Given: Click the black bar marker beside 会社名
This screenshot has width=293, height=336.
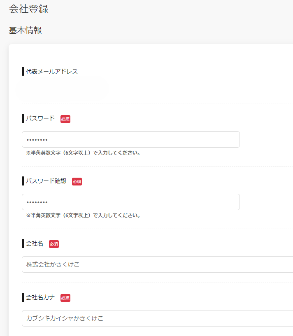Looking at the screenshot, I should pos(23,243).
